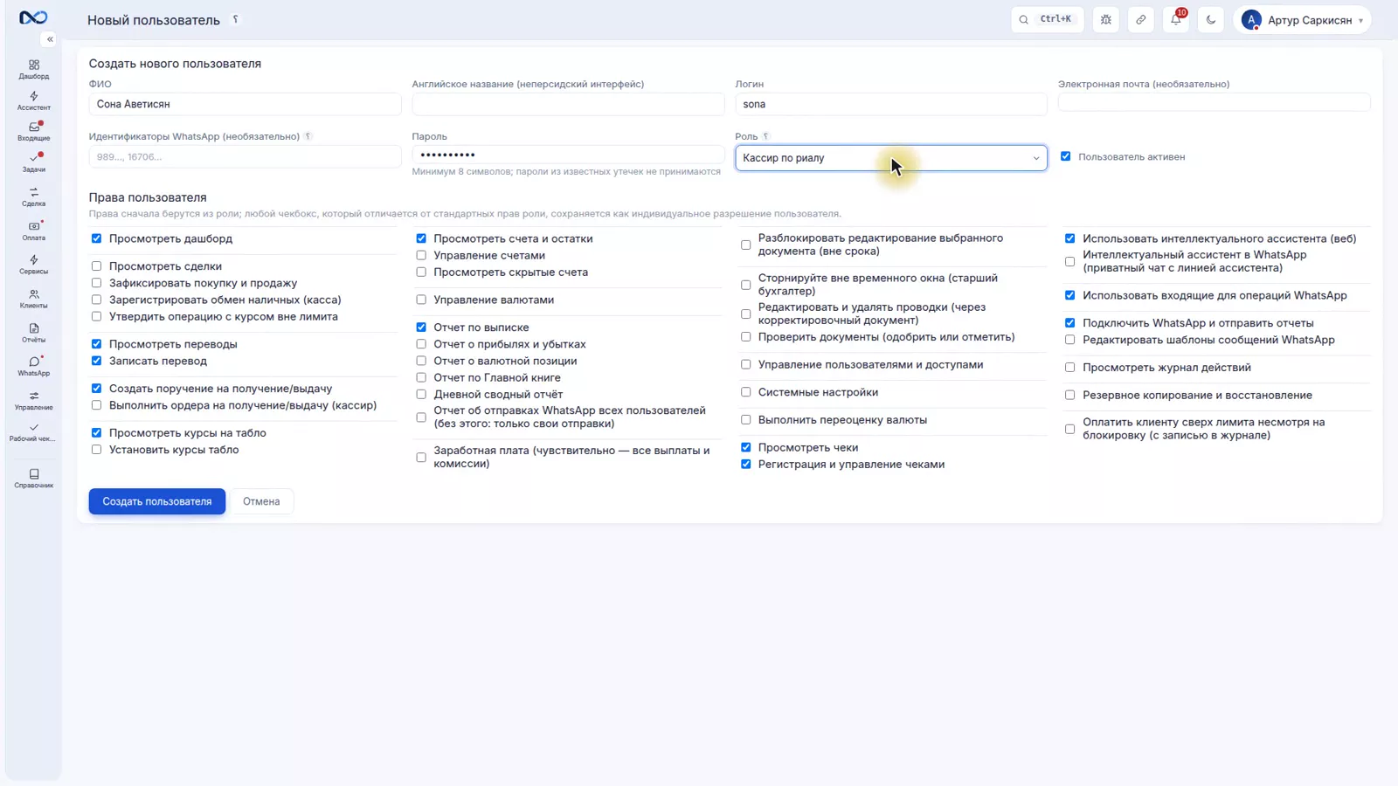Toggle Пользователь активен checkbox

(1065, 156)
